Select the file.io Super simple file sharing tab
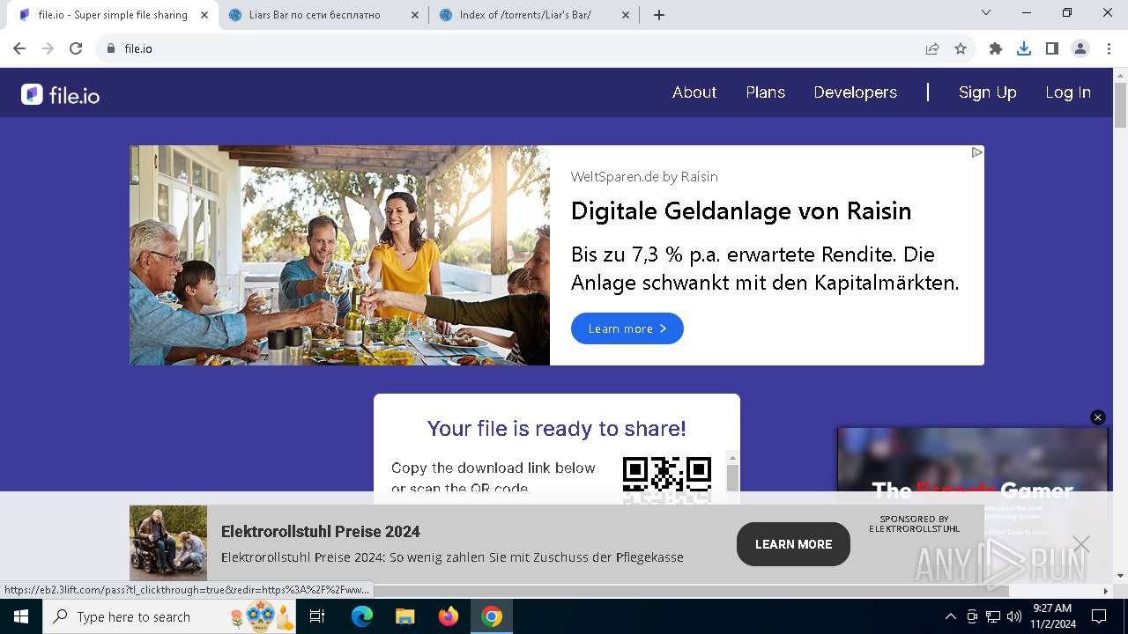1128x634 pixels. (x=113, y=15)
